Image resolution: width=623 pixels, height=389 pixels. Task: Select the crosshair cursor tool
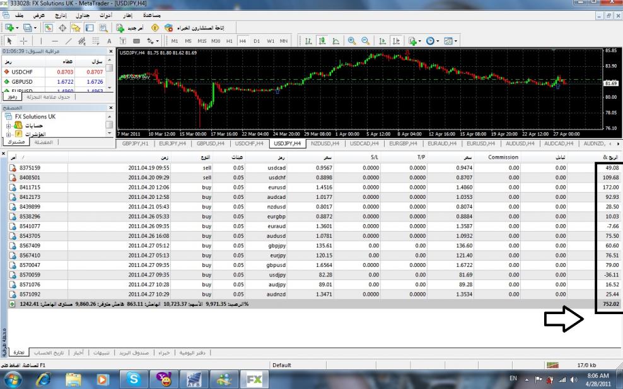point(24,41)
